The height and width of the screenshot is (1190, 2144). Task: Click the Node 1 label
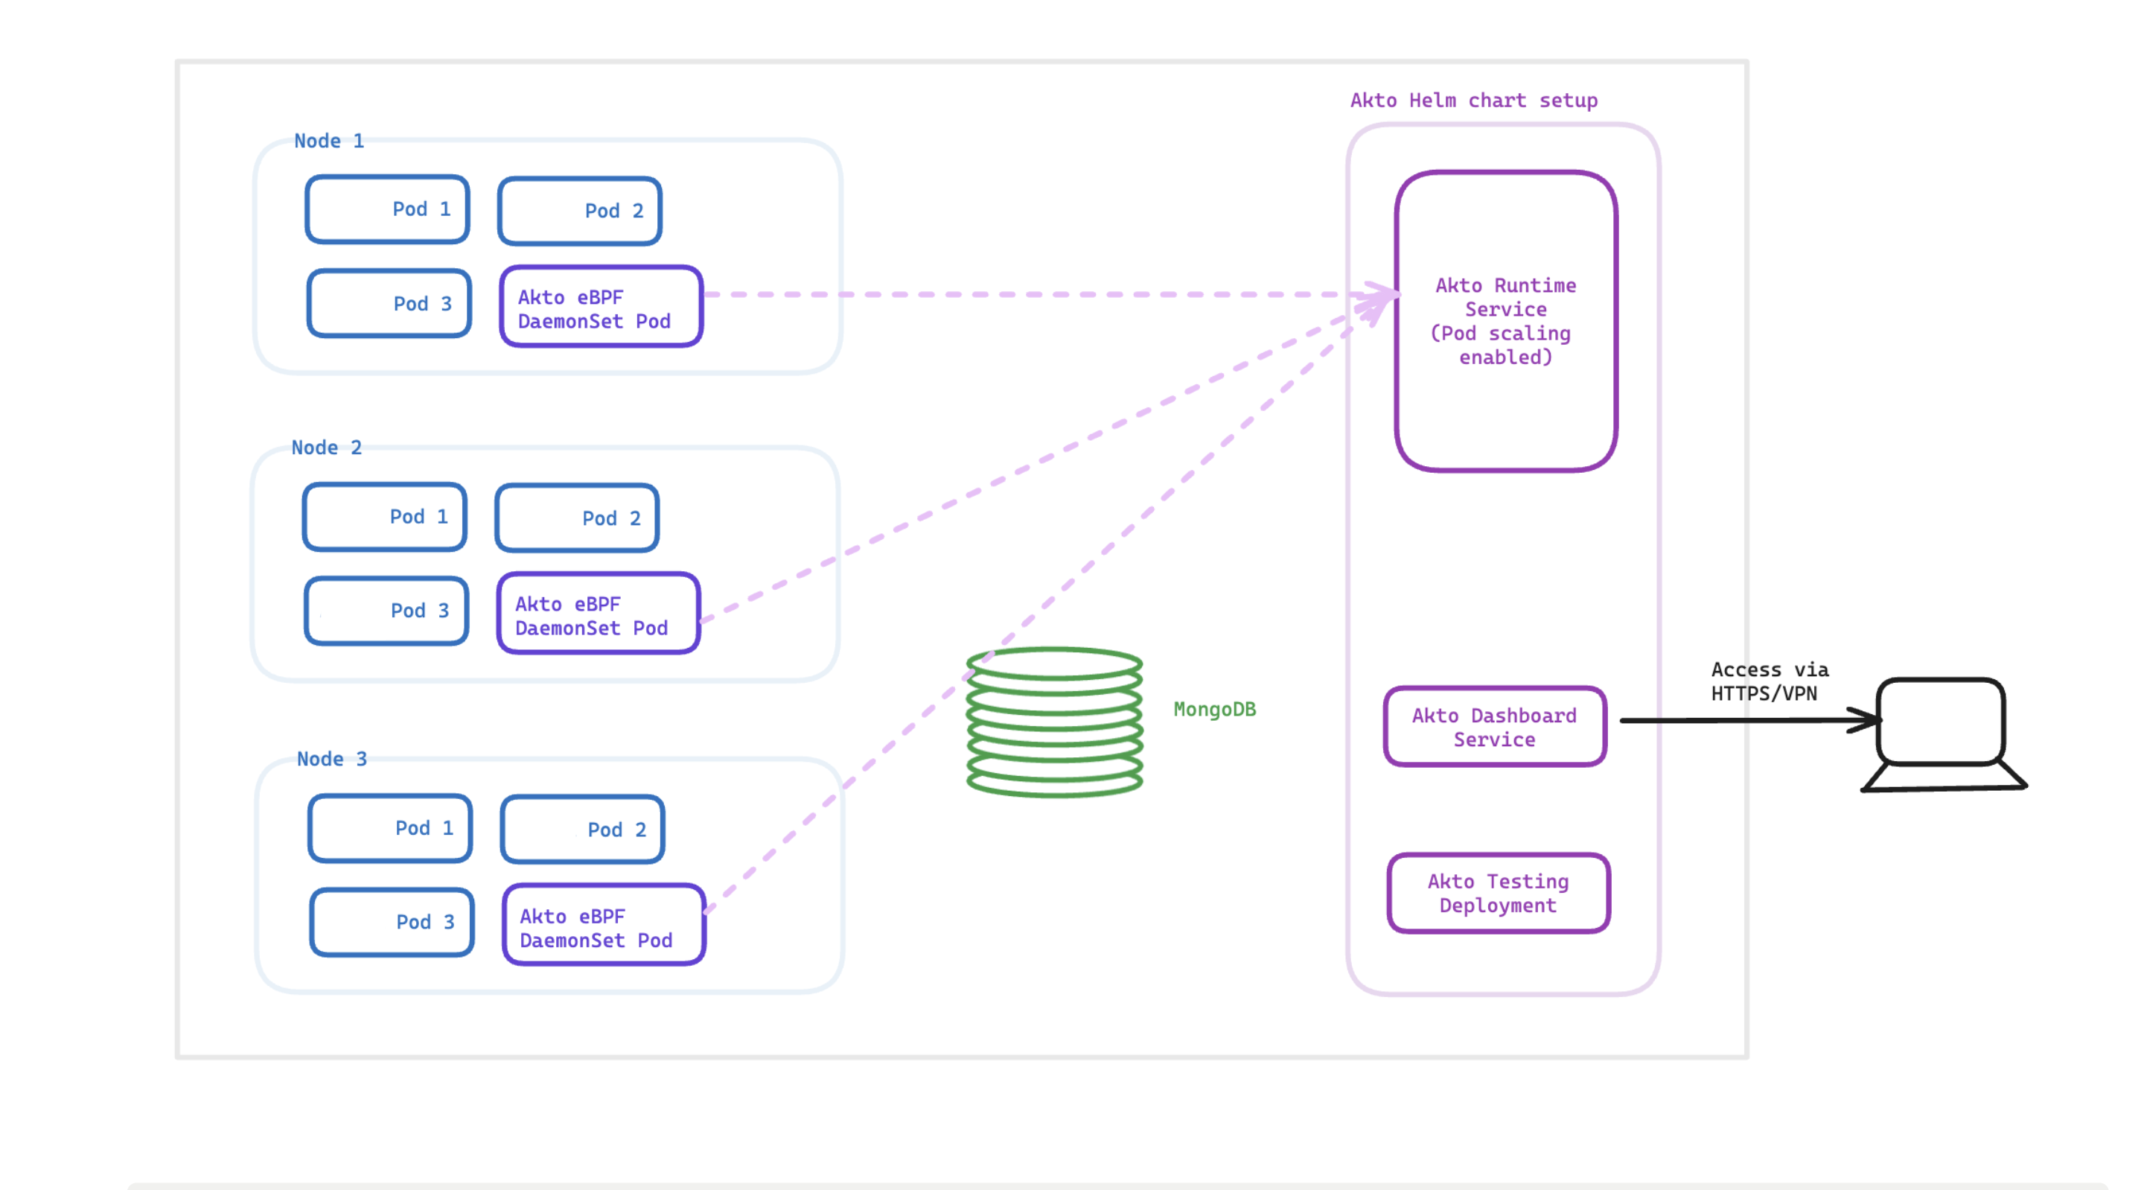coord(329,141)
